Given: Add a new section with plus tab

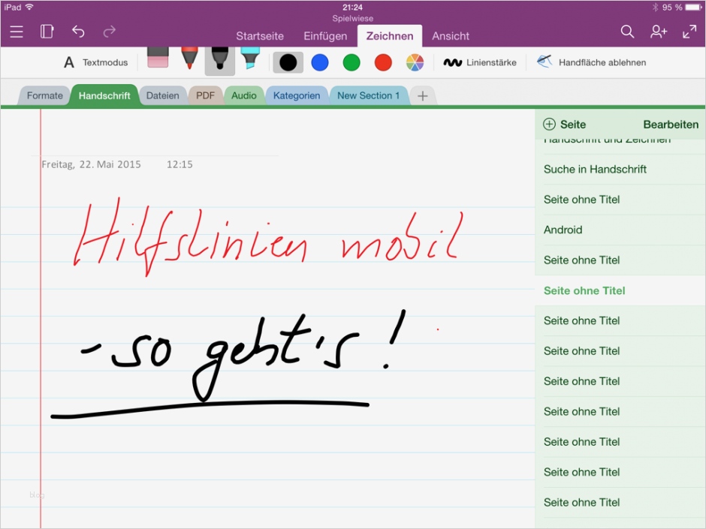Looking at the screenshot, I should 423,96.
